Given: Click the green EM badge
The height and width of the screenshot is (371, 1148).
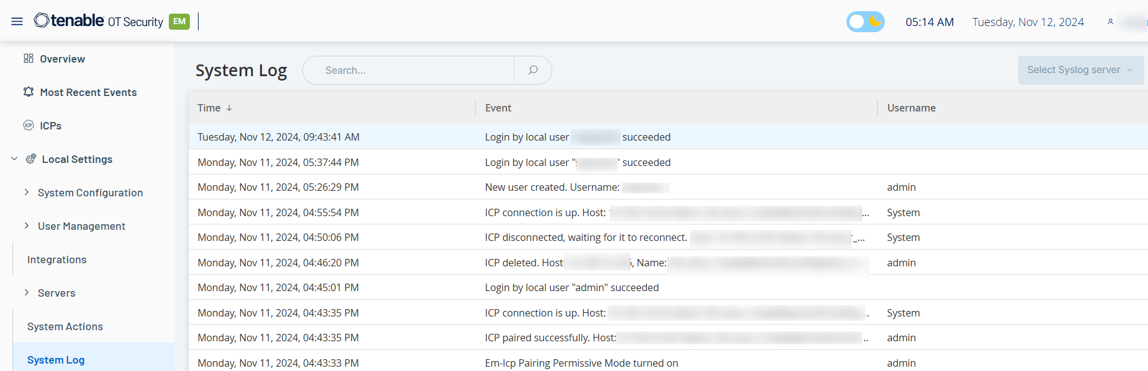Looking at the screenshot, I should pyautogui.click(x=179, y=22).
